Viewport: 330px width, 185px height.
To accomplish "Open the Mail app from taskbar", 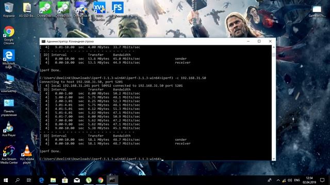I will 77,180.
